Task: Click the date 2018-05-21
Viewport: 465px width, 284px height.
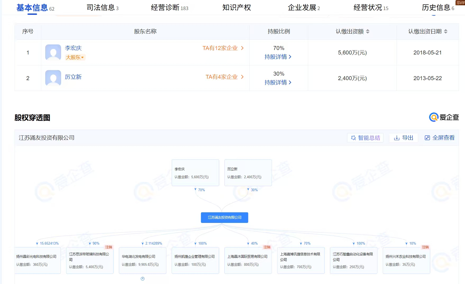Action: pos(427,53)
